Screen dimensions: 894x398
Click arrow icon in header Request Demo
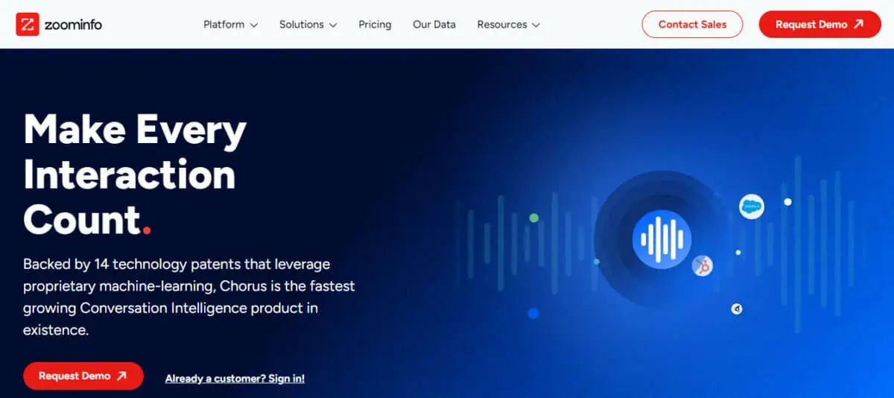(x=858, y=24)
